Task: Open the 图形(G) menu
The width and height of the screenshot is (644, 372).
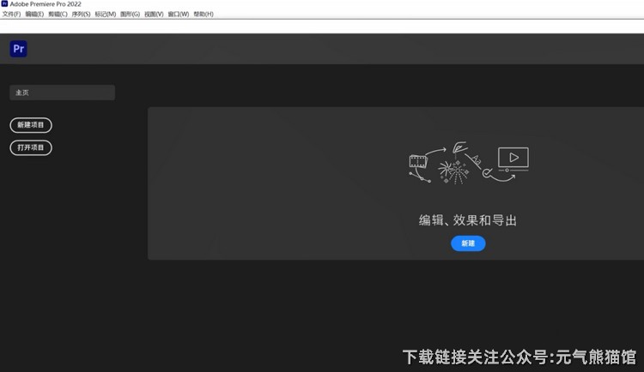Action: point(130,15)
